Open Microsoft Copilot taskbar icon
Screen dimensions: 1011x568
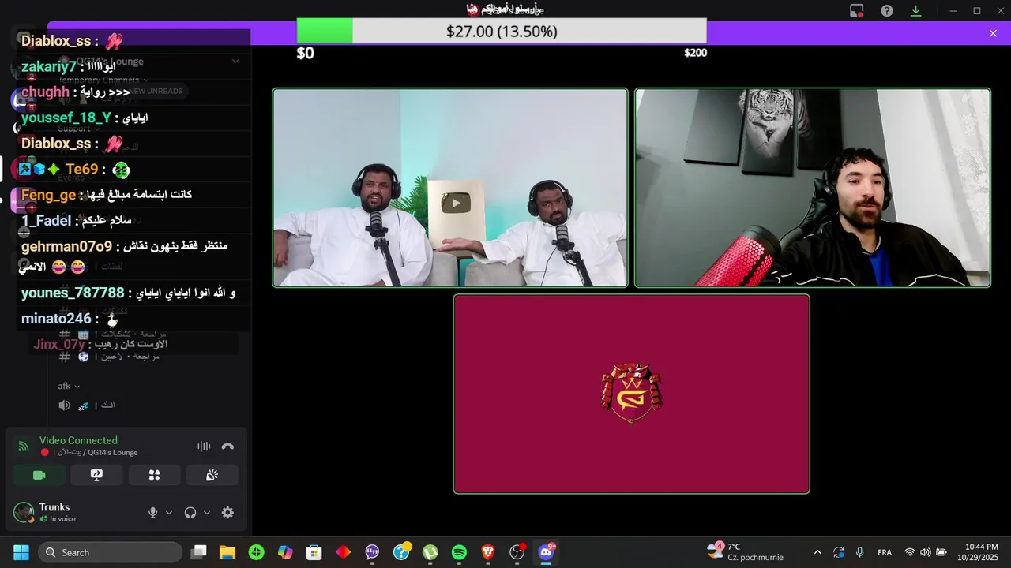click(285, 552)
